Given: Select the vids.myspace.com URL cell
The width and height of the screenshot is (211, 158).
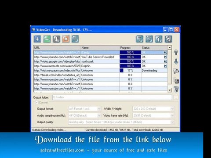Looking at the screenshot, I should click(x=57, y=71).
